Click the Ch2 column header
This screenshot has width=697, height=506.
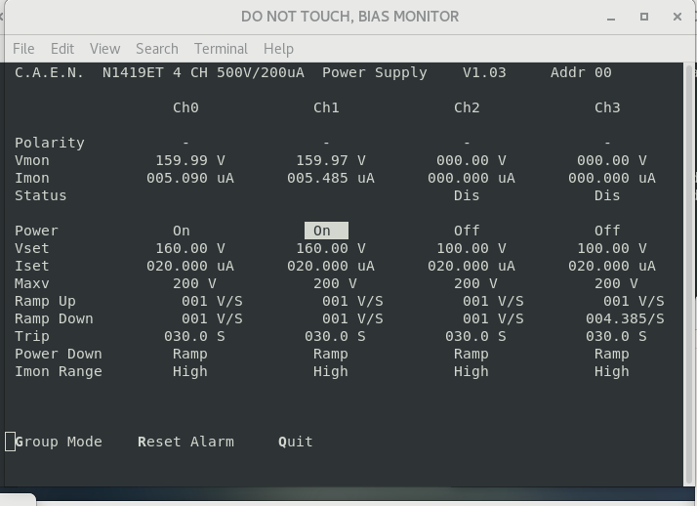coord(467,107)
